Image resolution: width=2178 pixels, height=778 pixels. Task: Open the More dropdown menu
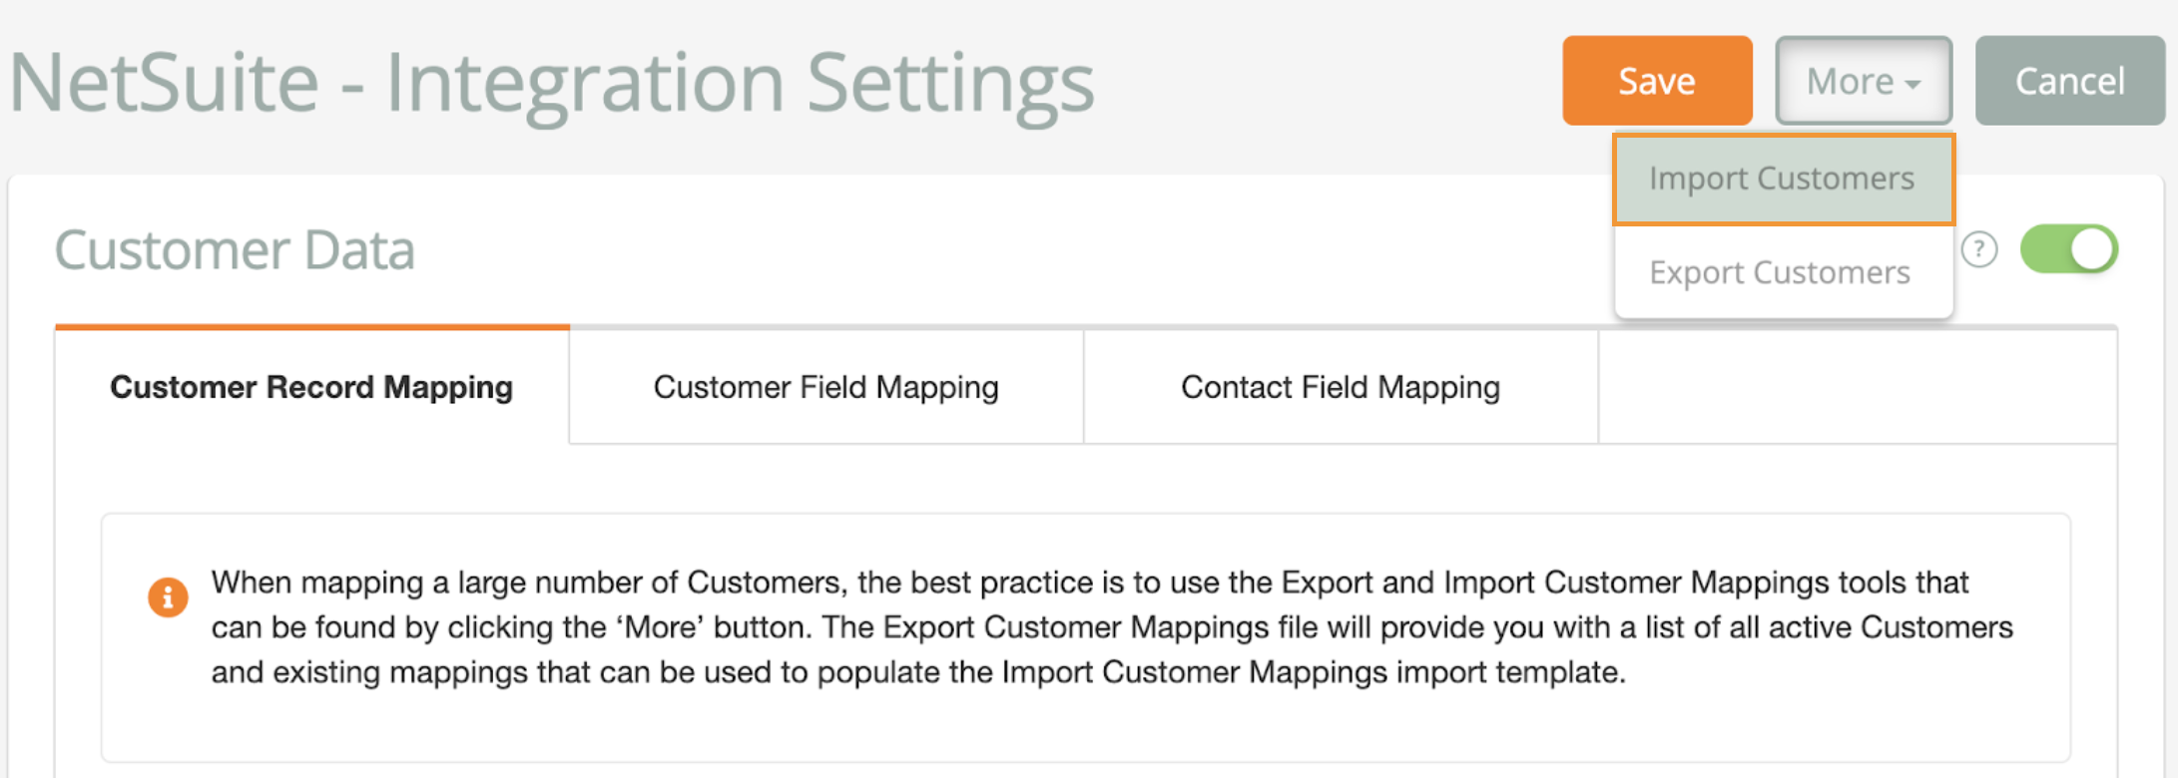pyautogui.click(x=1864, y=81)
